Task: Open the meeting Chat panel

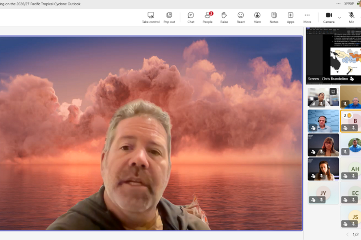Action: click(191, 18)
